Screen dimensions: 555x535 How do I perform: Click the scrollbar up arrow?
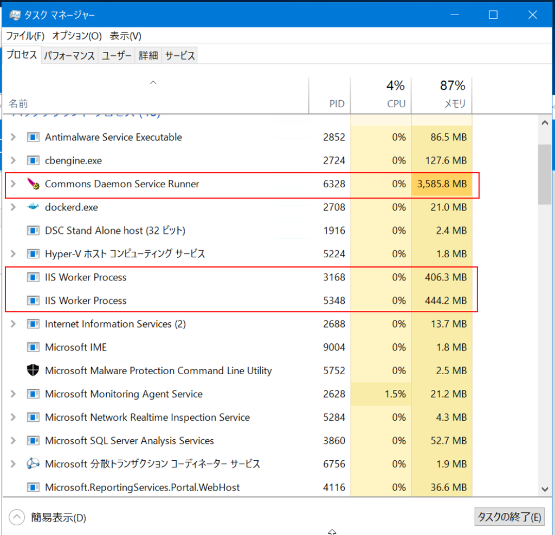coord(545,123)
